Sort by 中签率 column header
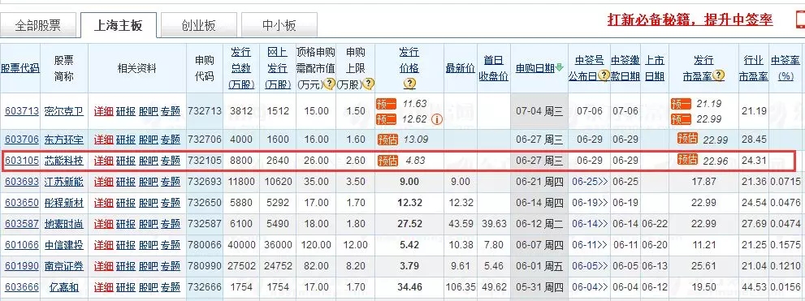 tap(786, 67)
